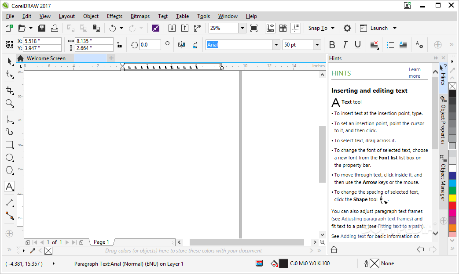Click the No color swatch in palette
The height and width of the screenshot is (274, 459).
452,86
